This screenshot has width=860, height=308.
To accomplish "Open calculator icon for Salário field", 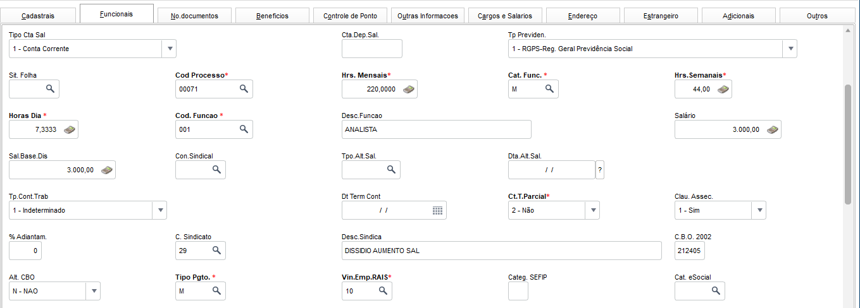I will pyautogui.click(x=773, y=129).
